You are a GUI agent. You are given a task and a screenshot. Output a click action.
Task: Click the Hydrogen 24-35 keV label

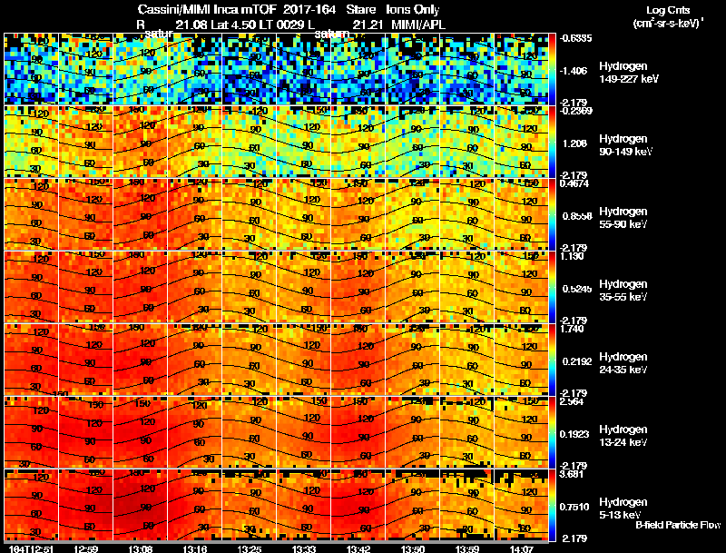coord(623,363)
